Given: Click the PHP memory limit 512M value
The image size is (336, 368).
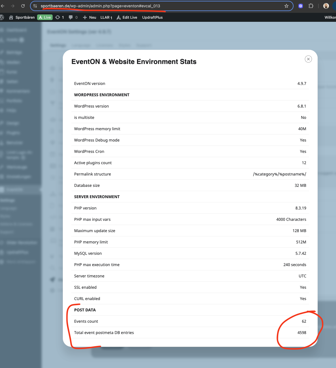Looking at the screenshot, I should 301,242.
